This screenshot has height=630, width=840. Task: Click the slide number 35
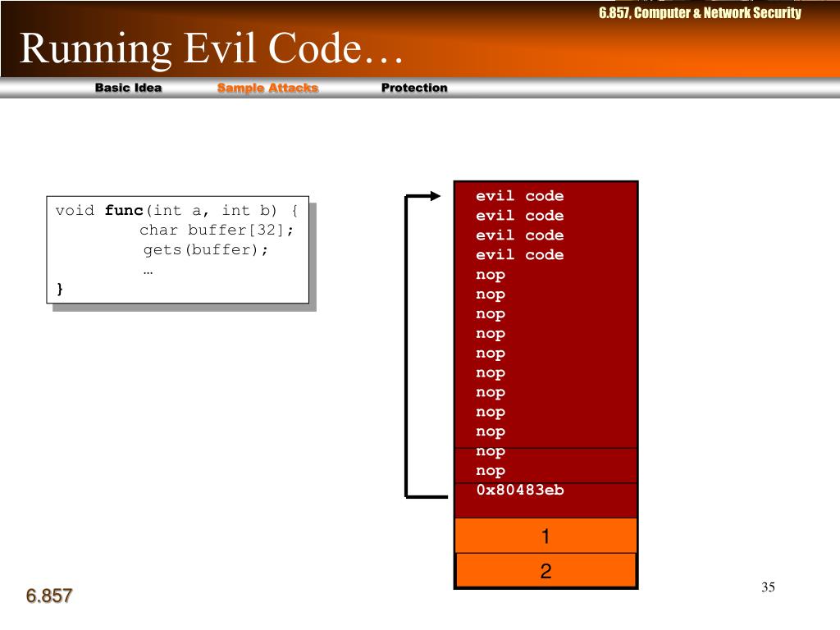coord(768,587)
